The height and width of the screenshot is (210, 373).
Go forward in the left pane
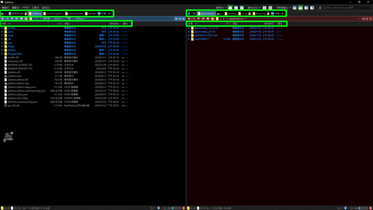pos(7,19)
